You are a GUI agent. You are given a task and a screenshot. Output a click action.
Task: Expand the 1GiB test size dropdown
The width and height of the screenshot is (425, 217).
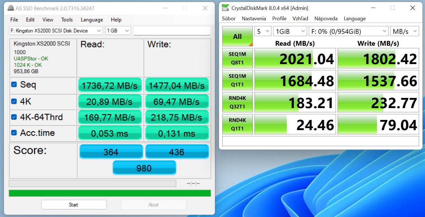pyautogui.click(x=290, y=31)
